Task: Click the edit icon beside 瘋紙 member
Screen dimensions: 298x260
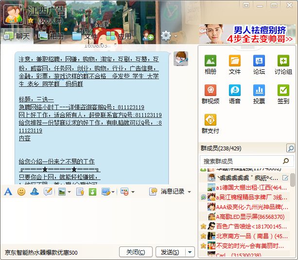Action: click(285, 178)
